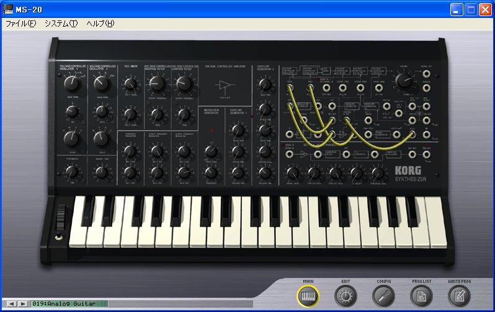Click Envelope Generator 2 sustain level knob

(265, 152)
